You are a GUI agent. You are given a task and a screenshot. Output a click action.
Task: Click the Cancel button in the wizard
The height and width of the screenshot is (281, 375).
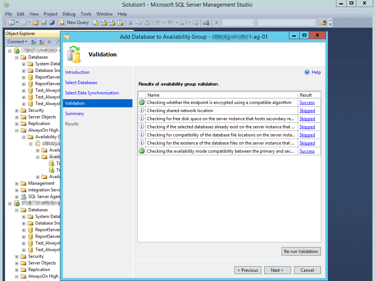(307, 270)
